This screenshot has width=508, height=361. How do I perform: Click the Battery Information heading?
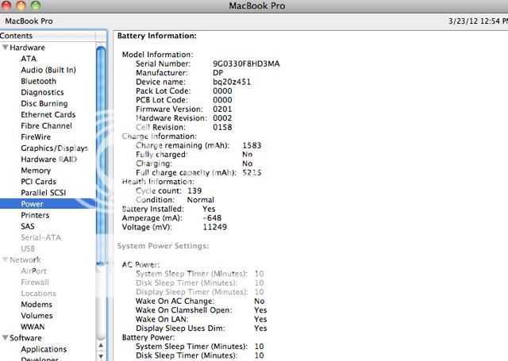pyautogui.click(x=157, y=36)
